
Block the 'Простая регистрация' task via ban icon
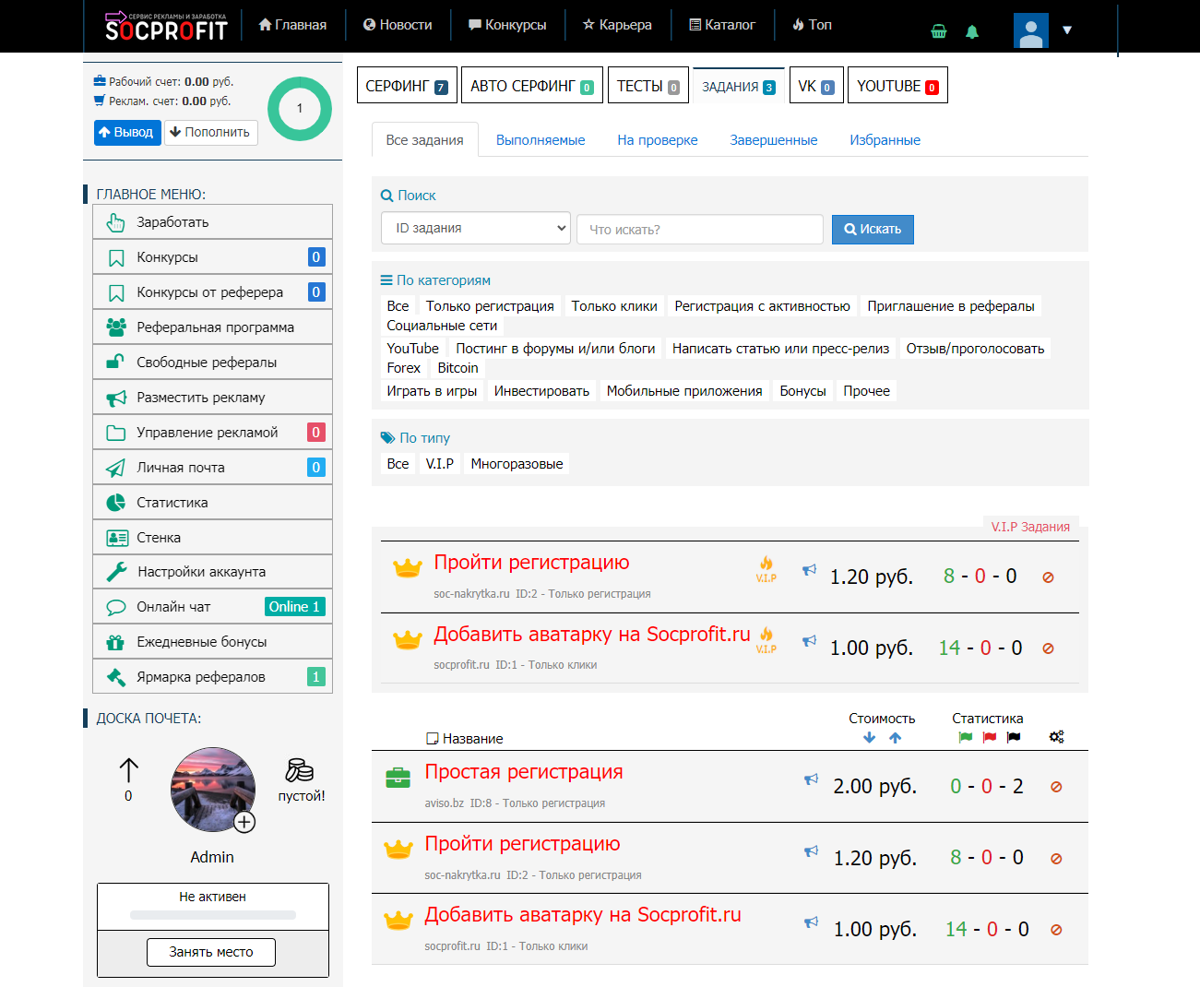click(x=1056, y=787)
